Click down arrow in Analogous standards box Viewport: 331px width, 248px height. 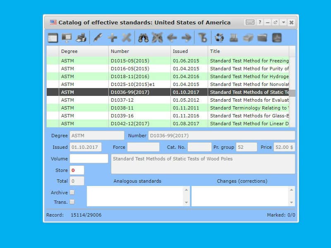pyautogui.click(x=186, y=203)
